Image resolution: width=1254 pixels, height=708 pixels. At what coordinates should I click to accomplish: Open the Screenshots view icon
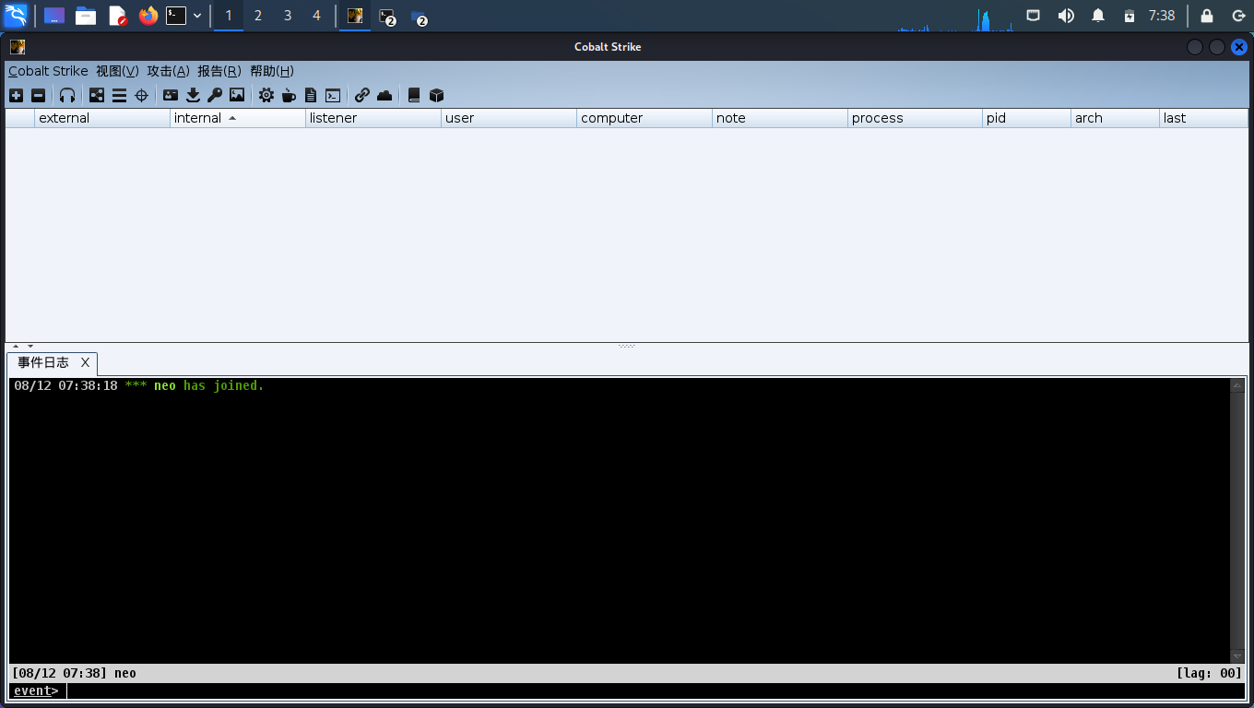tap(237, 95)
